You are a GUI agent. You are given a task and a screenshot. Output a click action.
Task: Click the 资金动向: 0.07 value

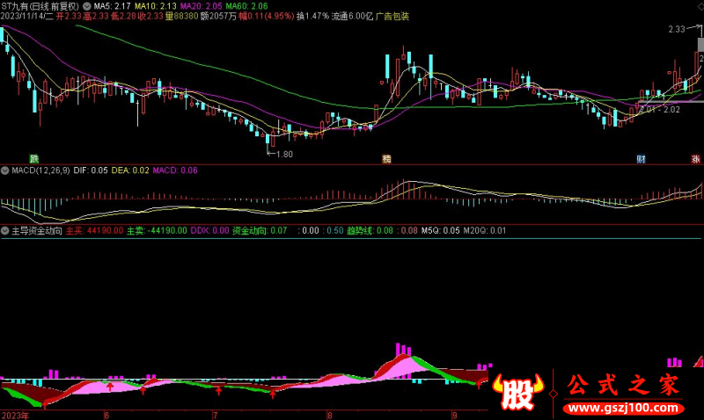coord(260,231)
